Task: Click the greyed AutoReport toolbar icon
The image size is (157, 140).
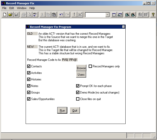Action: [x=146, y=15]
